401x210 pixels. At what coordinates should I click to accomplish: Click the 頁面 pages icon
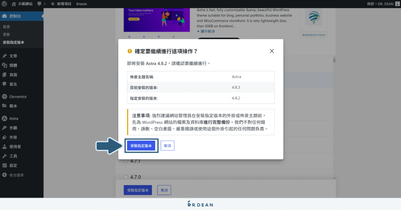point(4,75)
